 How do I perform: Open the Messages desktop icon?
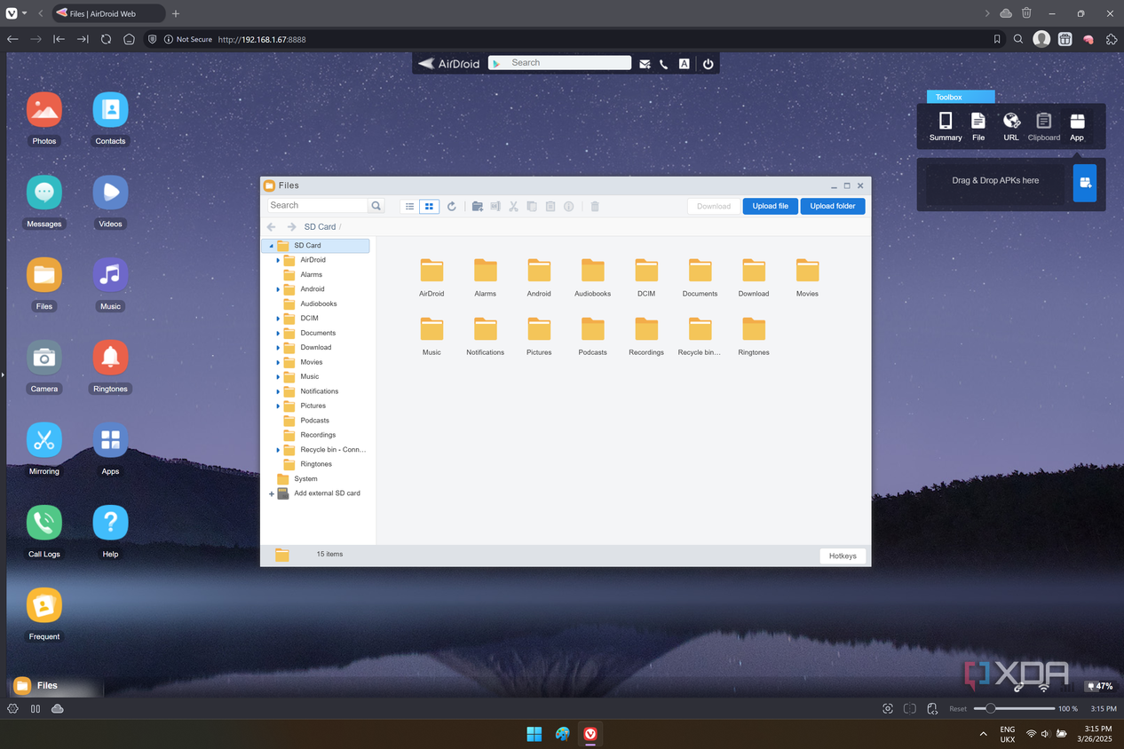(x=44, y=193)
